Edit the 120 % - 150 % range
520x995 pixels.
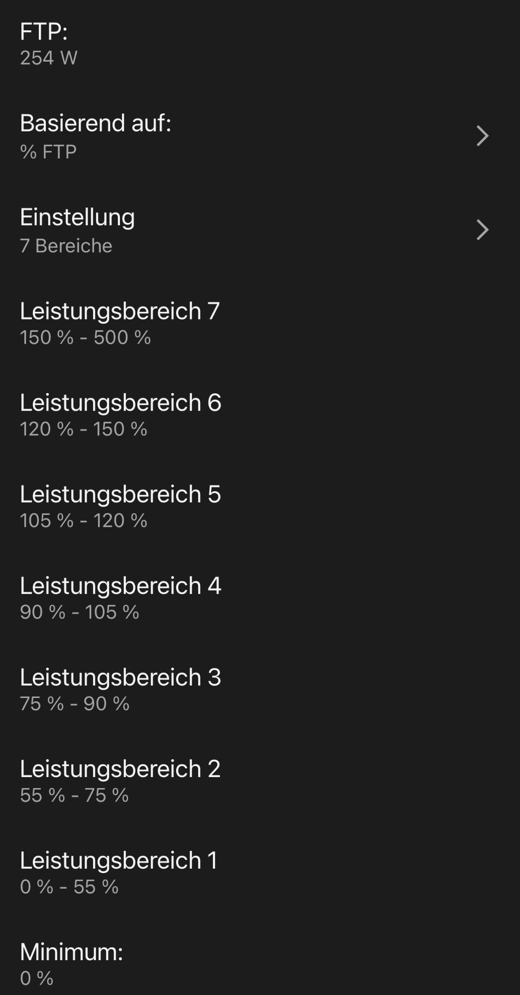[x=84, y=429]
